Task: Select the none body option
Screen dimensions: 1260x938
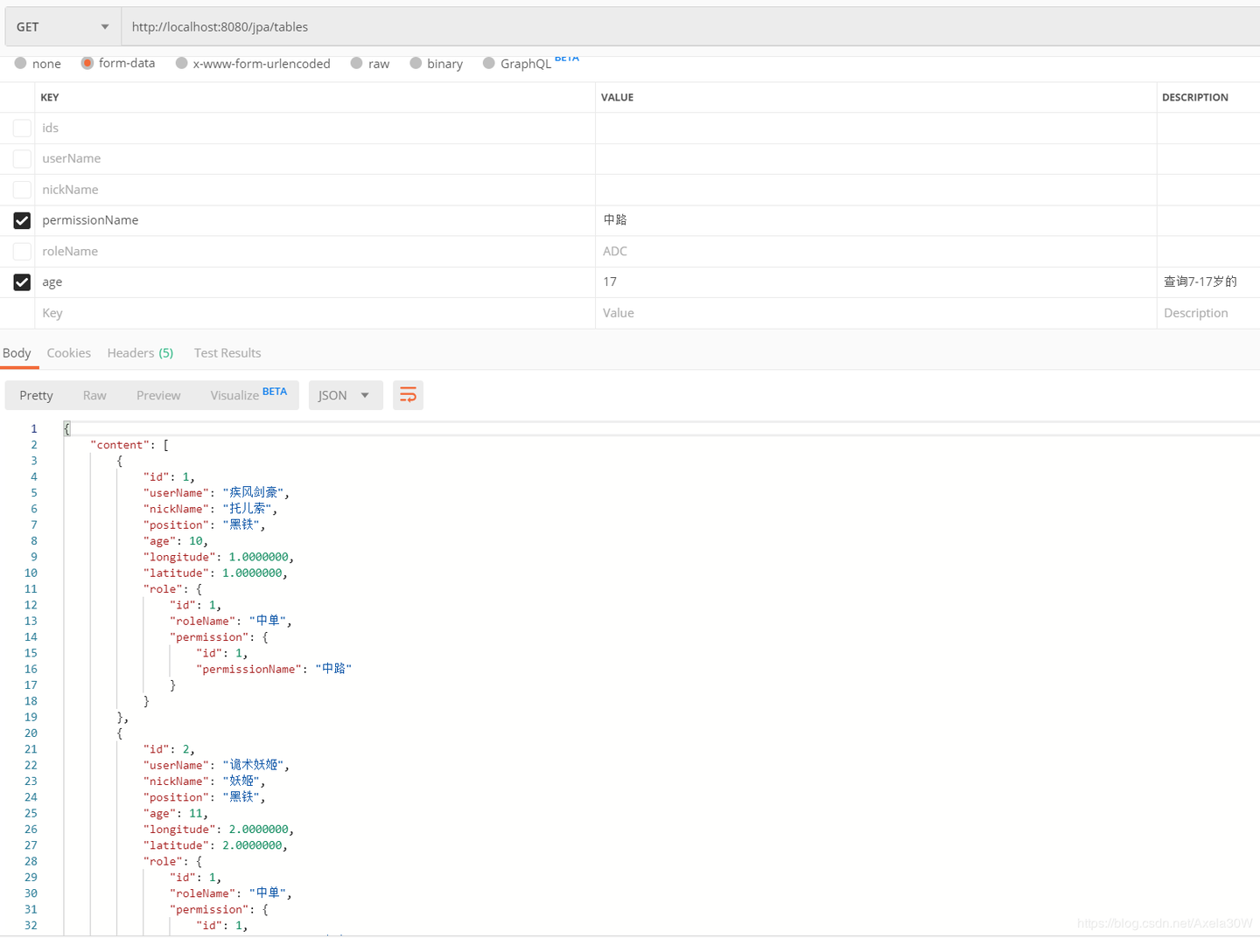Action: pyautogui.click(x=21, y=63)
